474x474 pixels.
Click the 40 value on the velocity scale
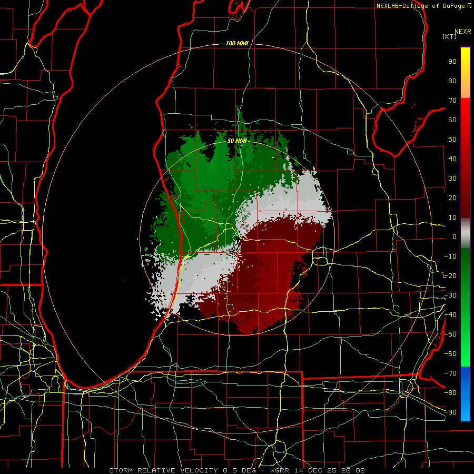click(x=452, y=159)
